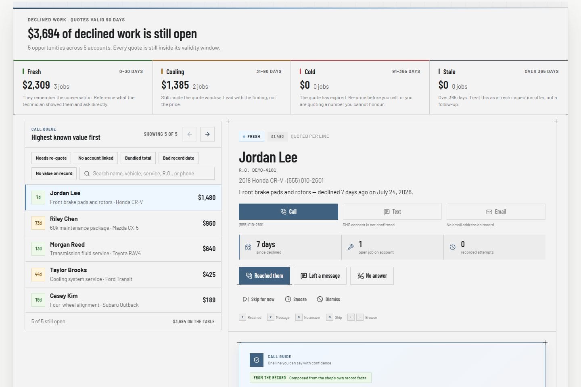The width and height of the screenshot is (581, 387).
Task: Open Morgan Reed's transmission fluid row
Action: [123, 249]
